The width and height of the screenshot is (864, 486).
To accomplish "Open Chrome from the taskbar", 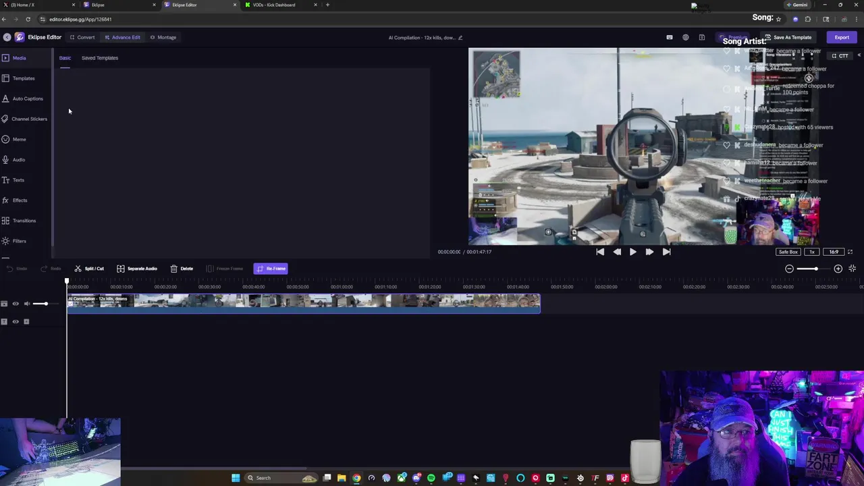I will [x=356, y=478].
